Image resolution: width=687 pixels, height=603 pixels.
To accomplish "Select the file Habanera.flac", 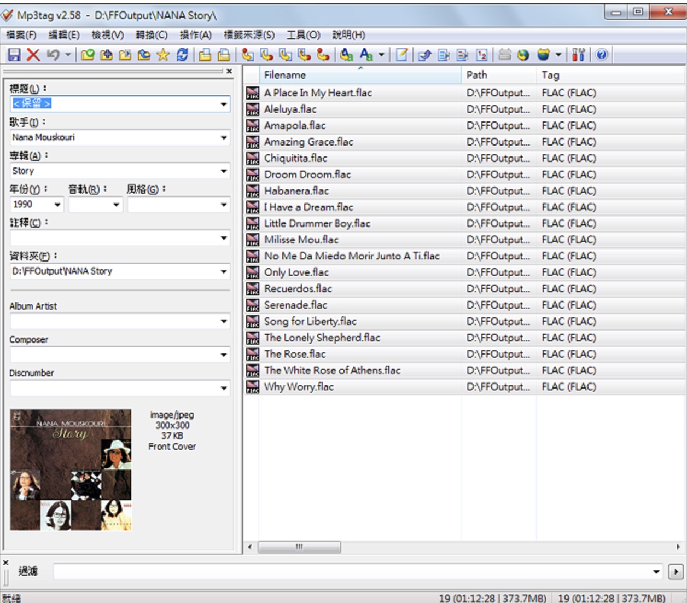I will pyautogui.click(x=296, y=191).
